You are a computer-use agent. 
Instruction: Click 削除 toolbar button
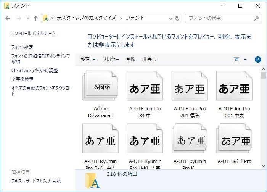click(131, 59)
